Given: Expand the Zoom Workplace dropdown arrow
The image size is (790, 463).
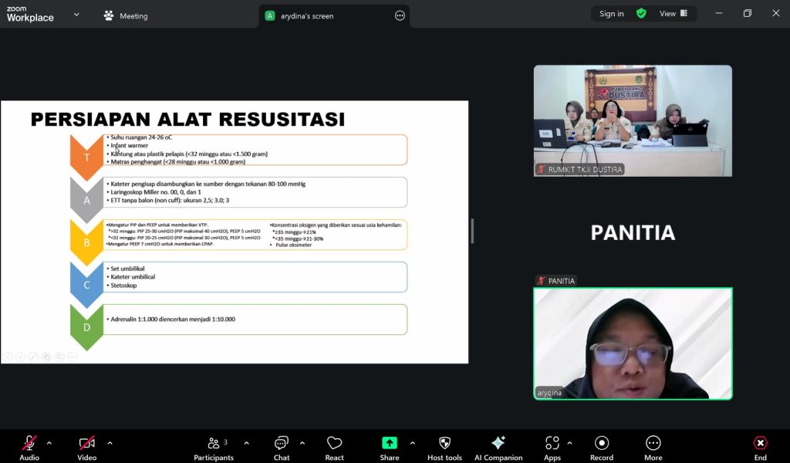Looking at the screenshot, I should [x=76, y=15].
